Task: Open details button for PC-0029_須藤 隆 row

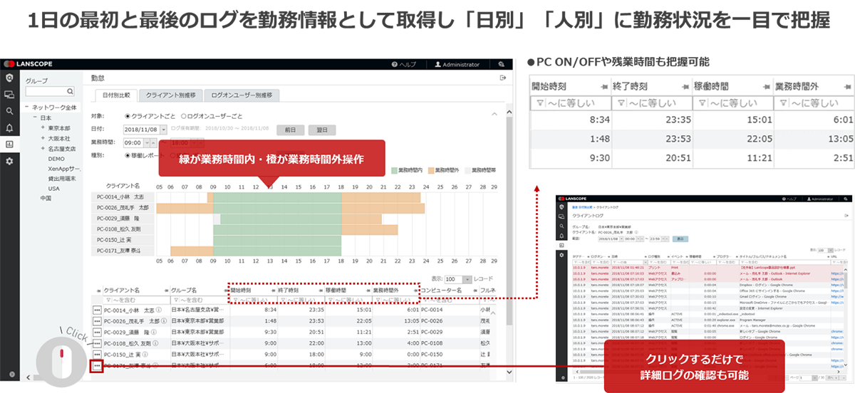Action: tap(97, 332)
